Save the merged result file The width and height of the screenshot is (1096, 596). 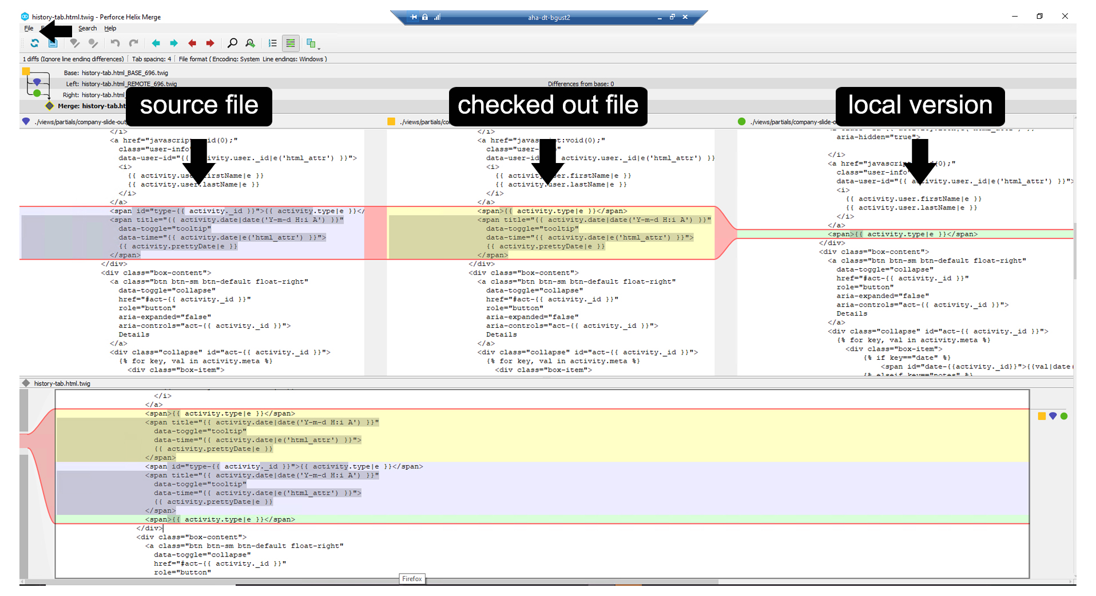(53, 43)
